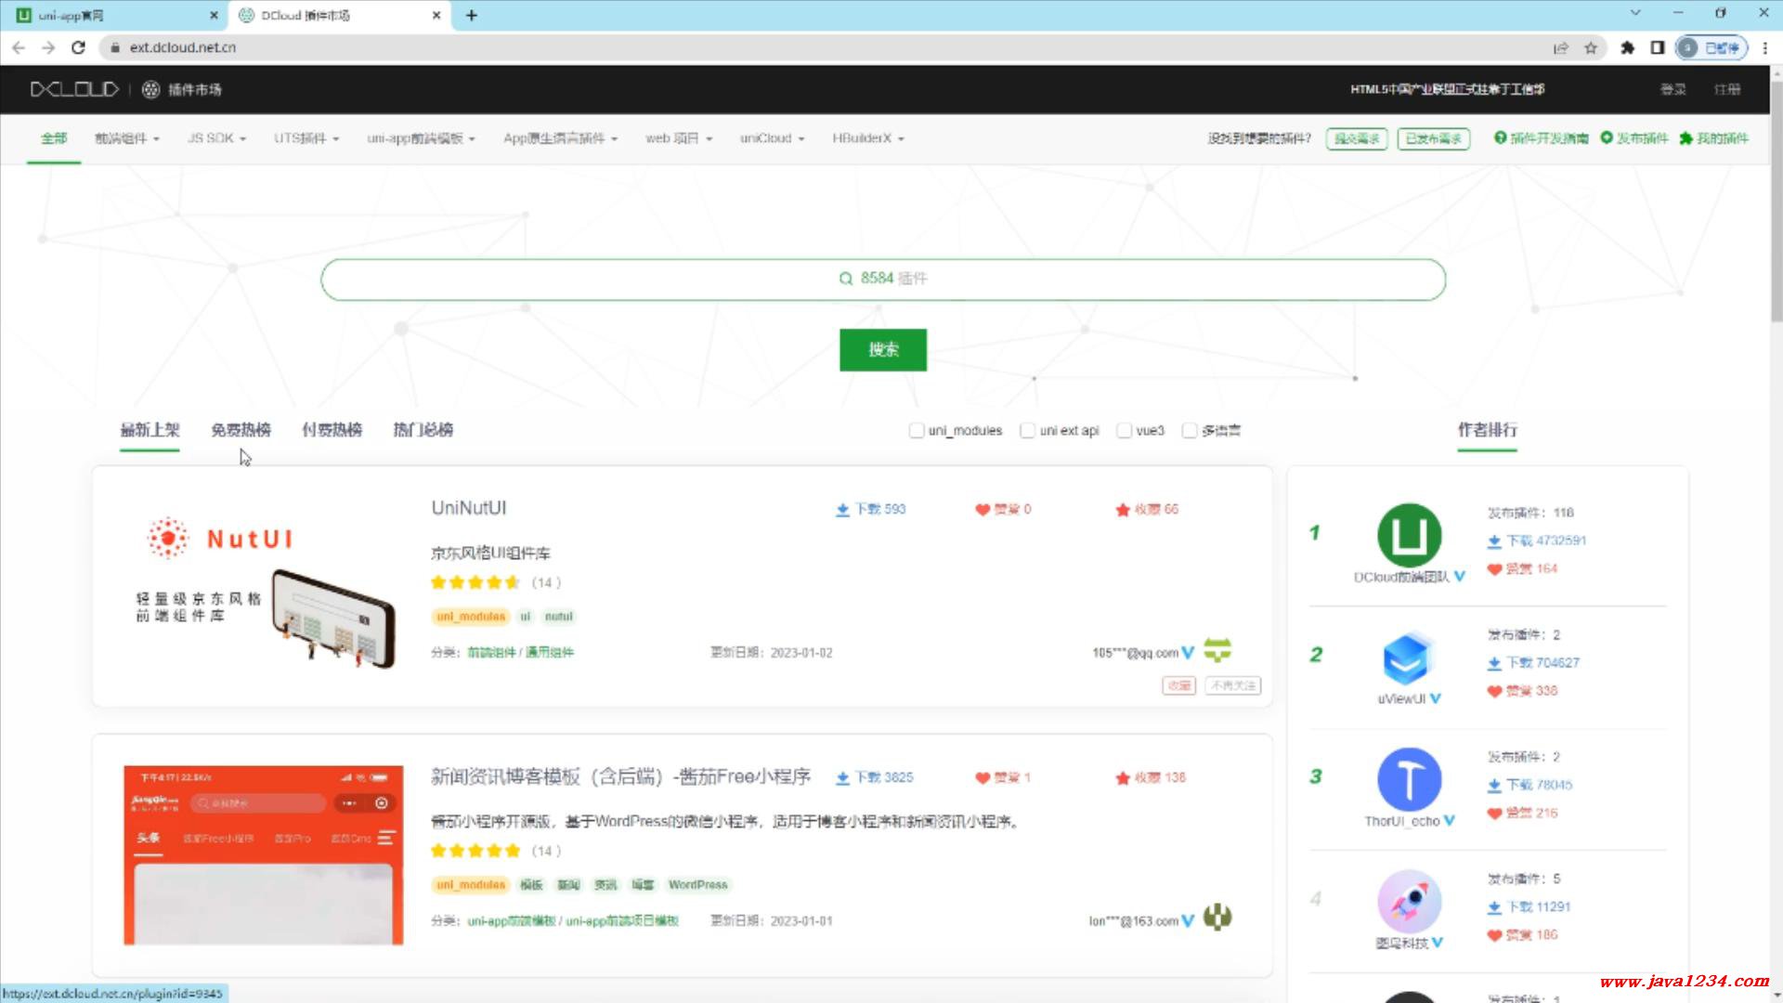Click the 收藏 button on UniNutUI card

(x=1178, y=685)
